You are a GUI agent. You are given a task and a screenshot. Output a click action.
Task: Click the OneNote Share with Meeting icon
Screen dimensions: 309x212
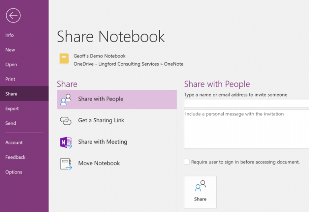click(x=66, y=142)
